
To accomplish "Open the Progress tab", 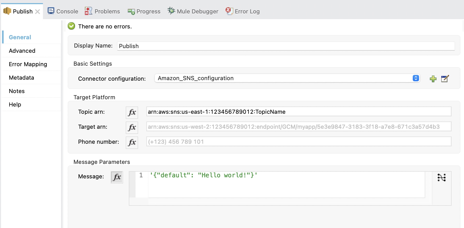I will point(144,11).
